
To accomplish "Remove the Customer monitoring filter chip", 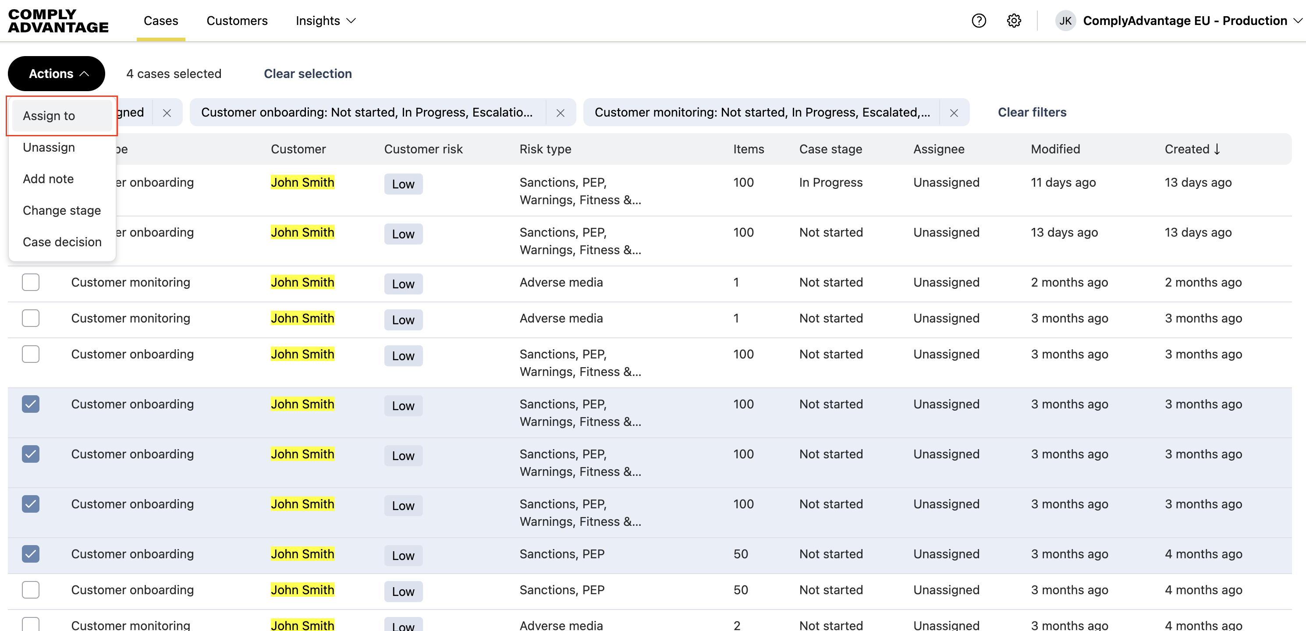I will click(954, 113).
